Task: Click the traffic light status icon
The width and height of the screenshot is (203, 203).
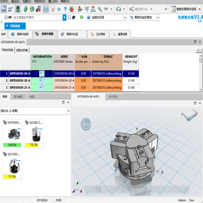Action: point(18,9)
